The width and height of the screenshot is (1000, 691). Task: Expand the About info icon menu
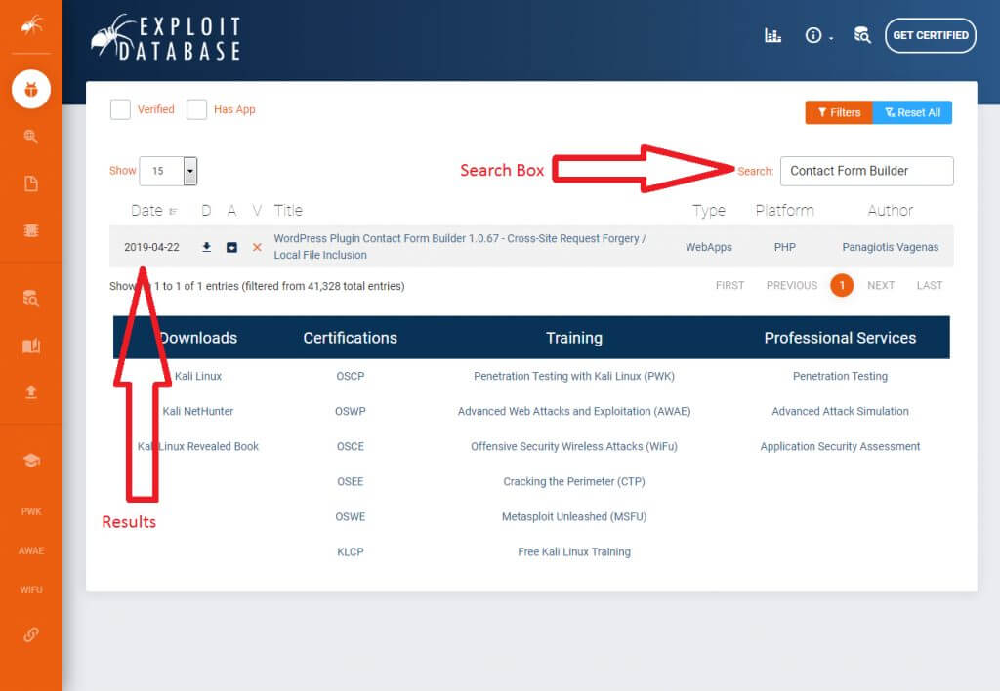click(818, 35)
